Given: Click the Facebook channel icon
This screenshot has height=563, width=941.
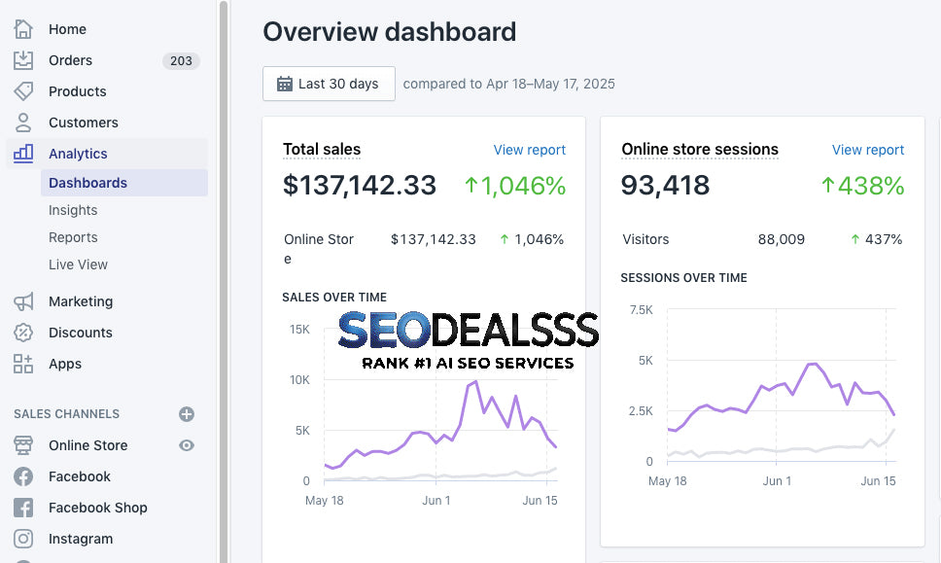Looking at the screenshot, I should 22,476.
